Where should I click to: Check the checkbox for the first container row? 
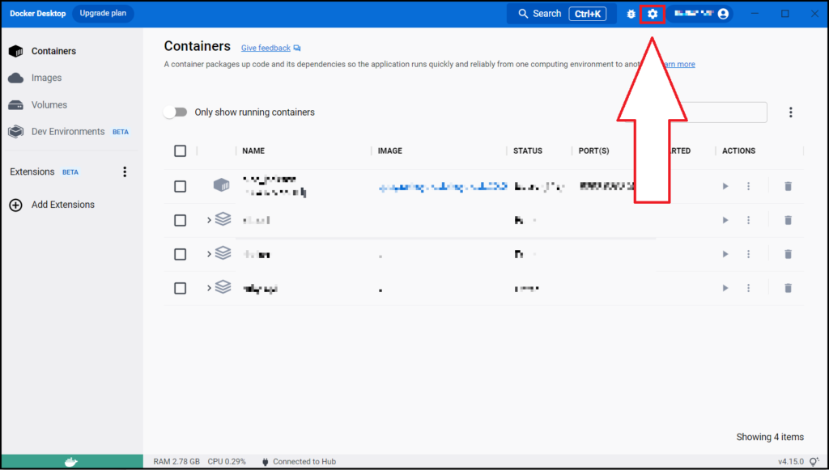[x=180, y=186]
